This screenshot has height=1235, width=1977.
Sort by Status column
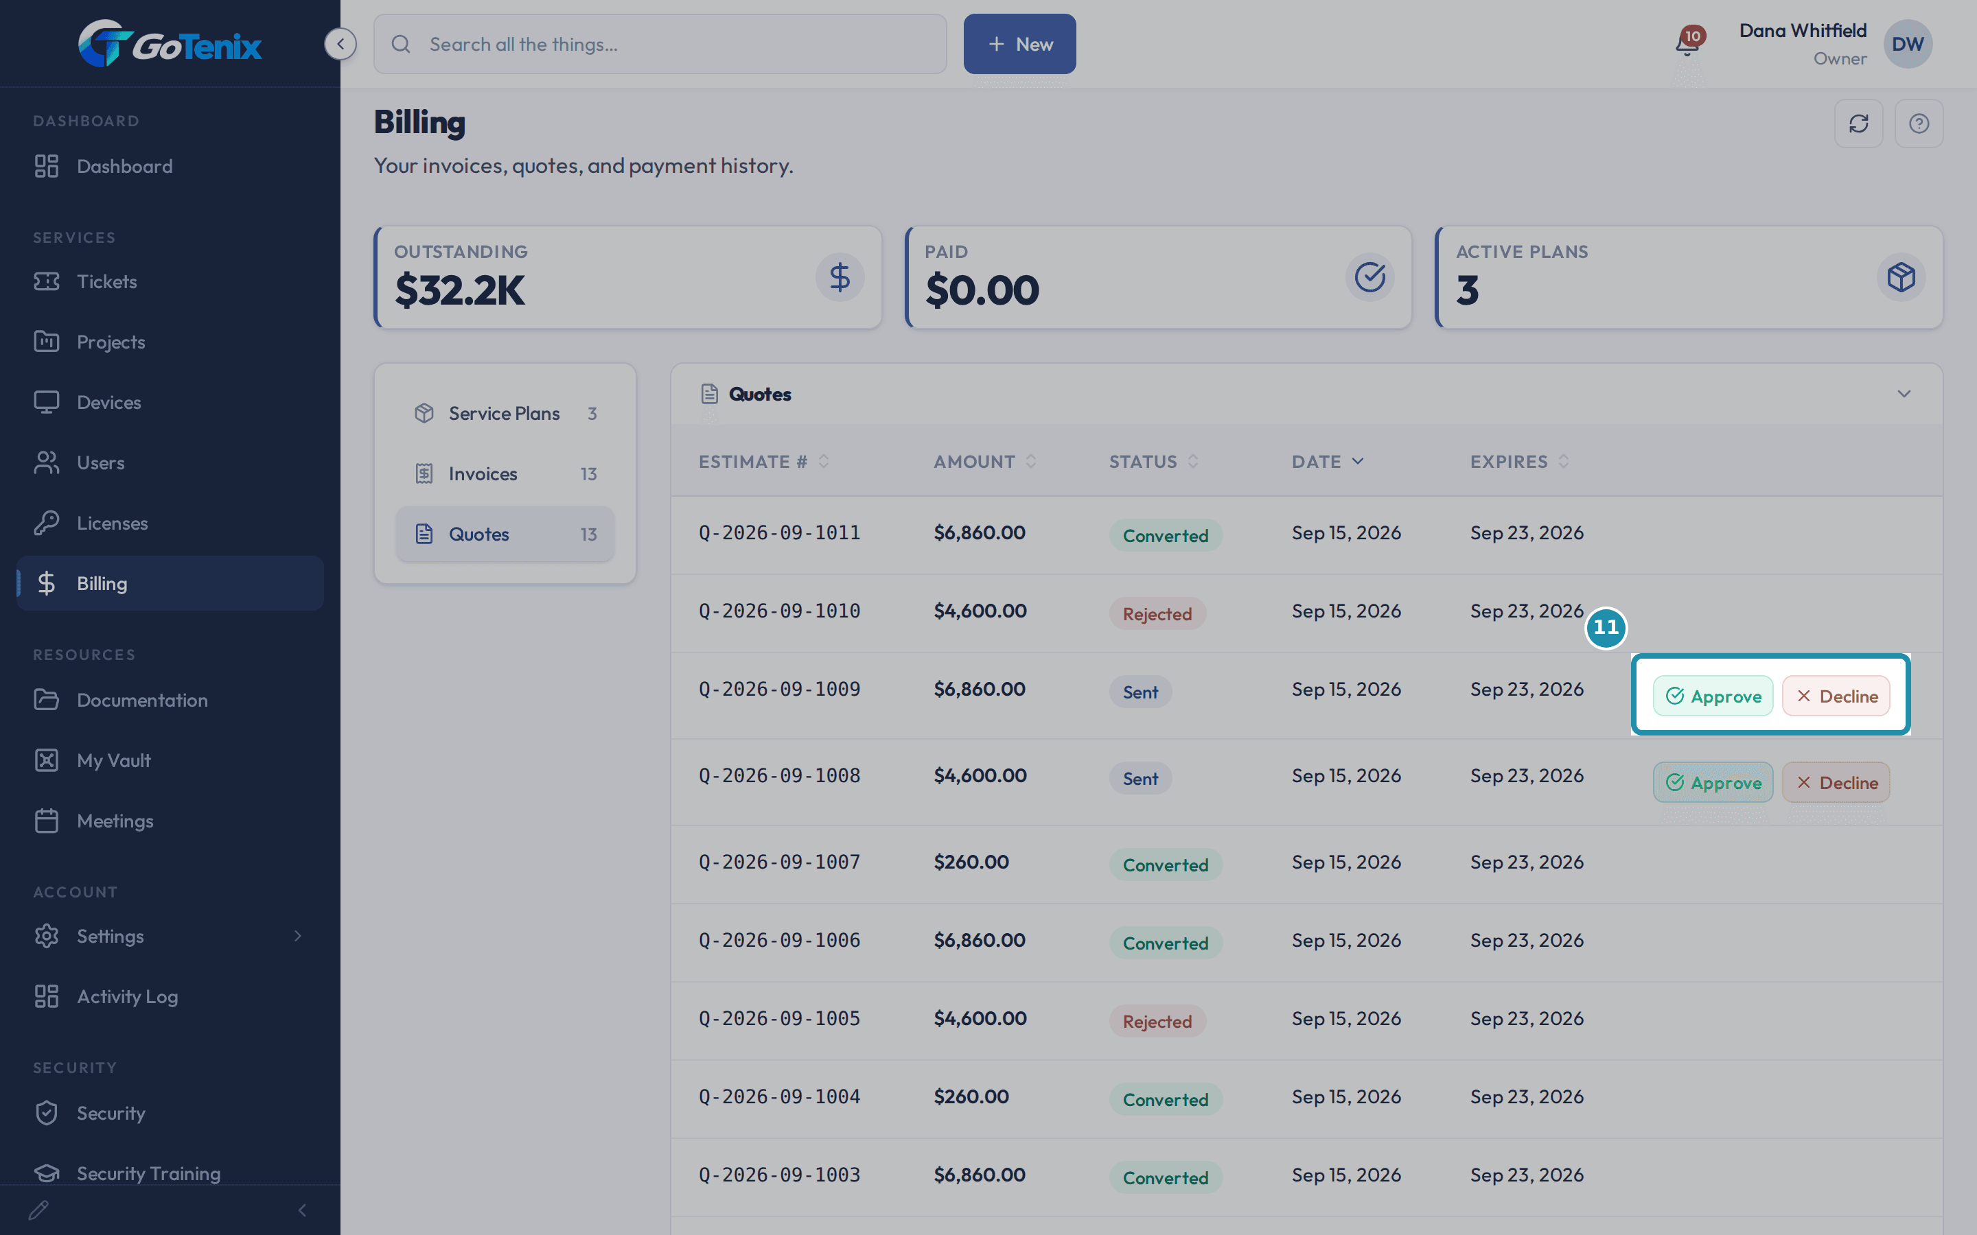point(1153,462)
